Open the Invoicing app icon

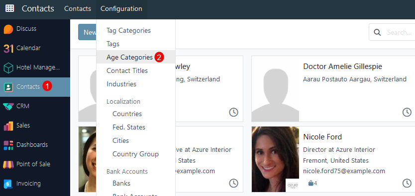click(x=8, y=184)
